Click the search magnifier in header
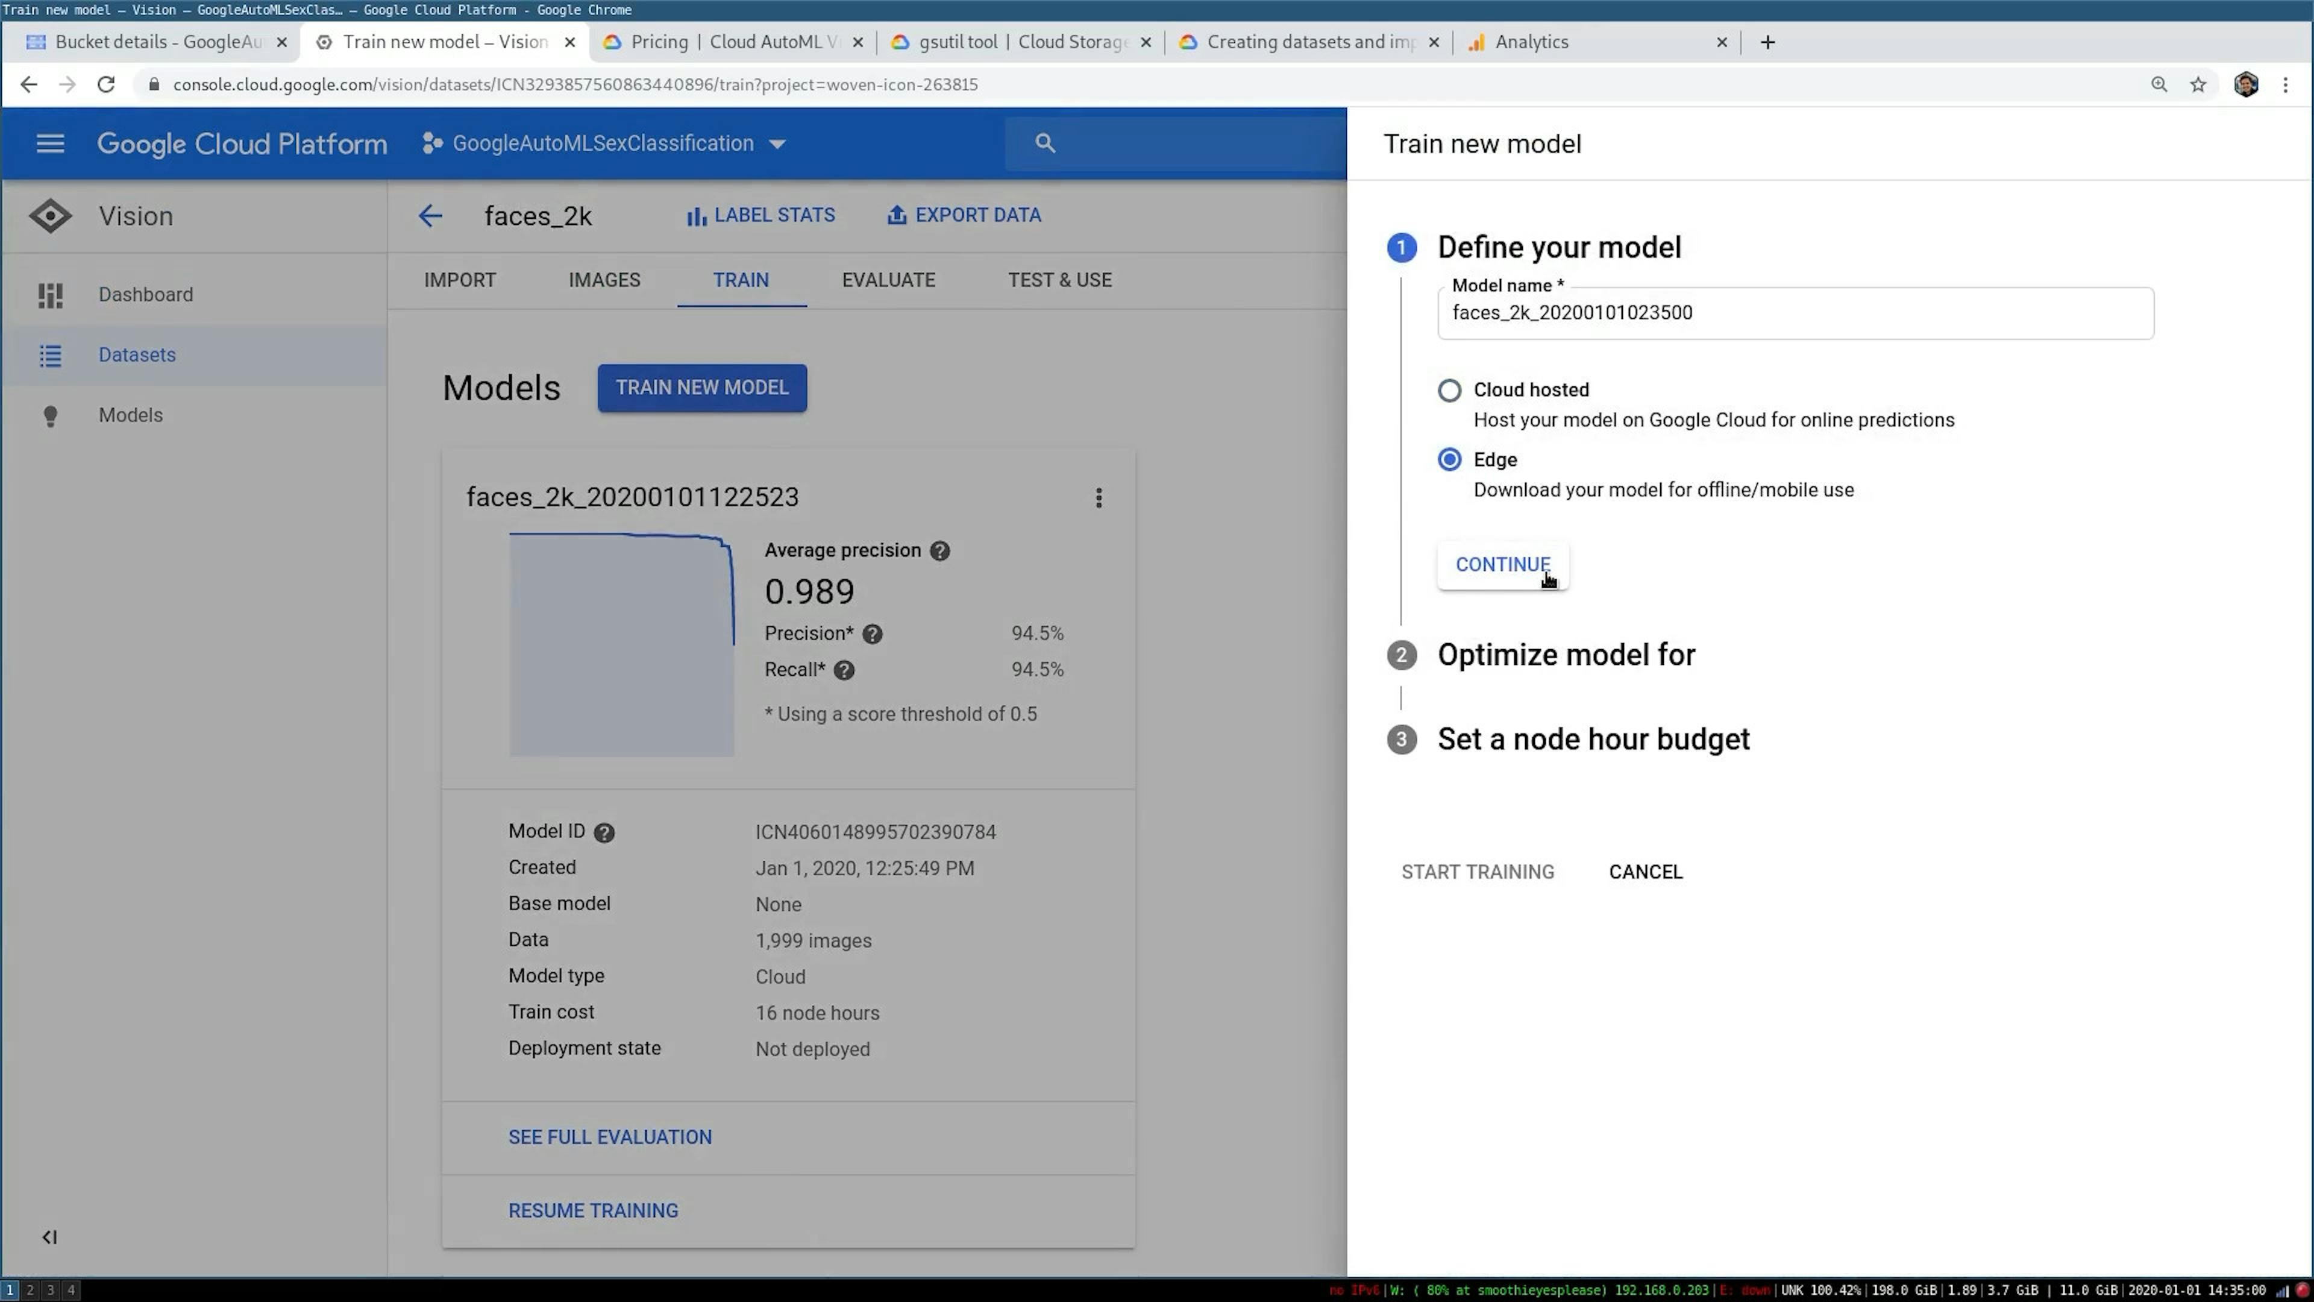 pos(1045,143)
